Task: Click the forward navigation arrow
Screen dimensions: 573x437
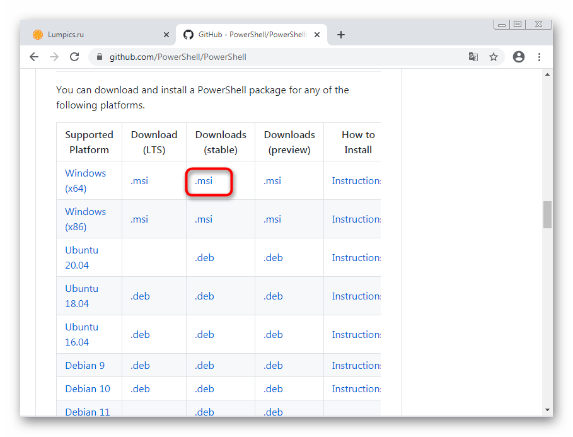Action: pyautogui.click(x=54, y=57)
